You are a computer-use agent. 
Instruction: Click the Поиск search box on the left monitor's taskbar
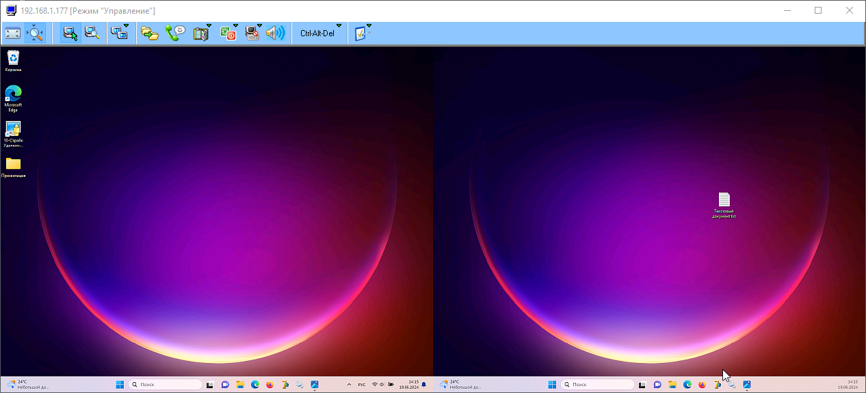click(x=166, y=385)
